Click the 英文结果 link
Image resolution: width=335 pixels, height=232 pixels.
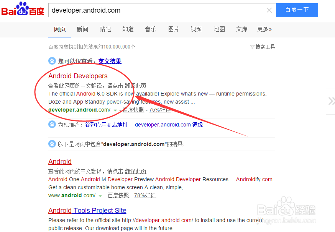110,61
